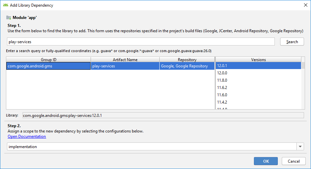Select the Group ID column header
Image resolution: width=311 pixels, height=169 pixels.
tap(48, 60)
